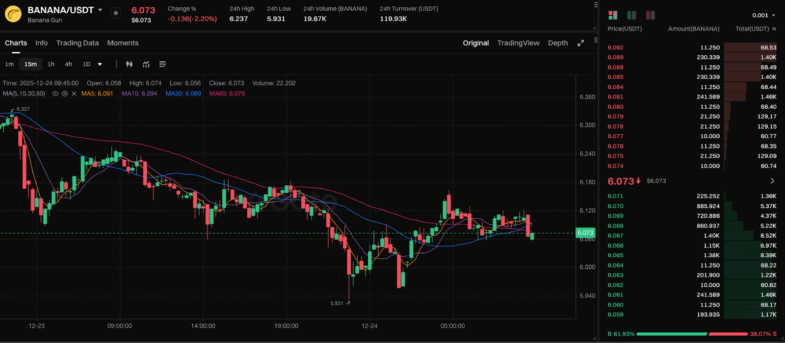Click the MA5: 6.091 label
The image size is (785, 343).
pos(97,94)
